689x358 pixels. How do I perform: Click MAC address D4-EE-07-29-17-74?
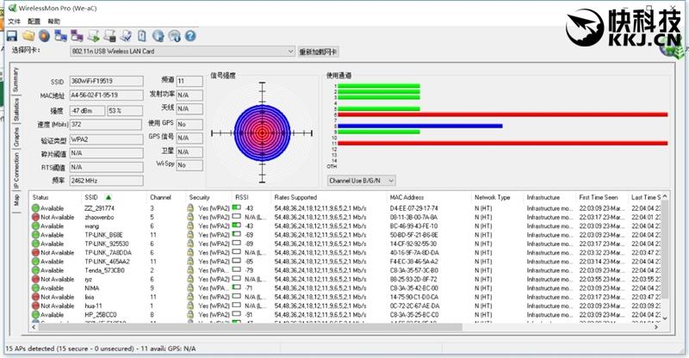click(x=414, y=208)
